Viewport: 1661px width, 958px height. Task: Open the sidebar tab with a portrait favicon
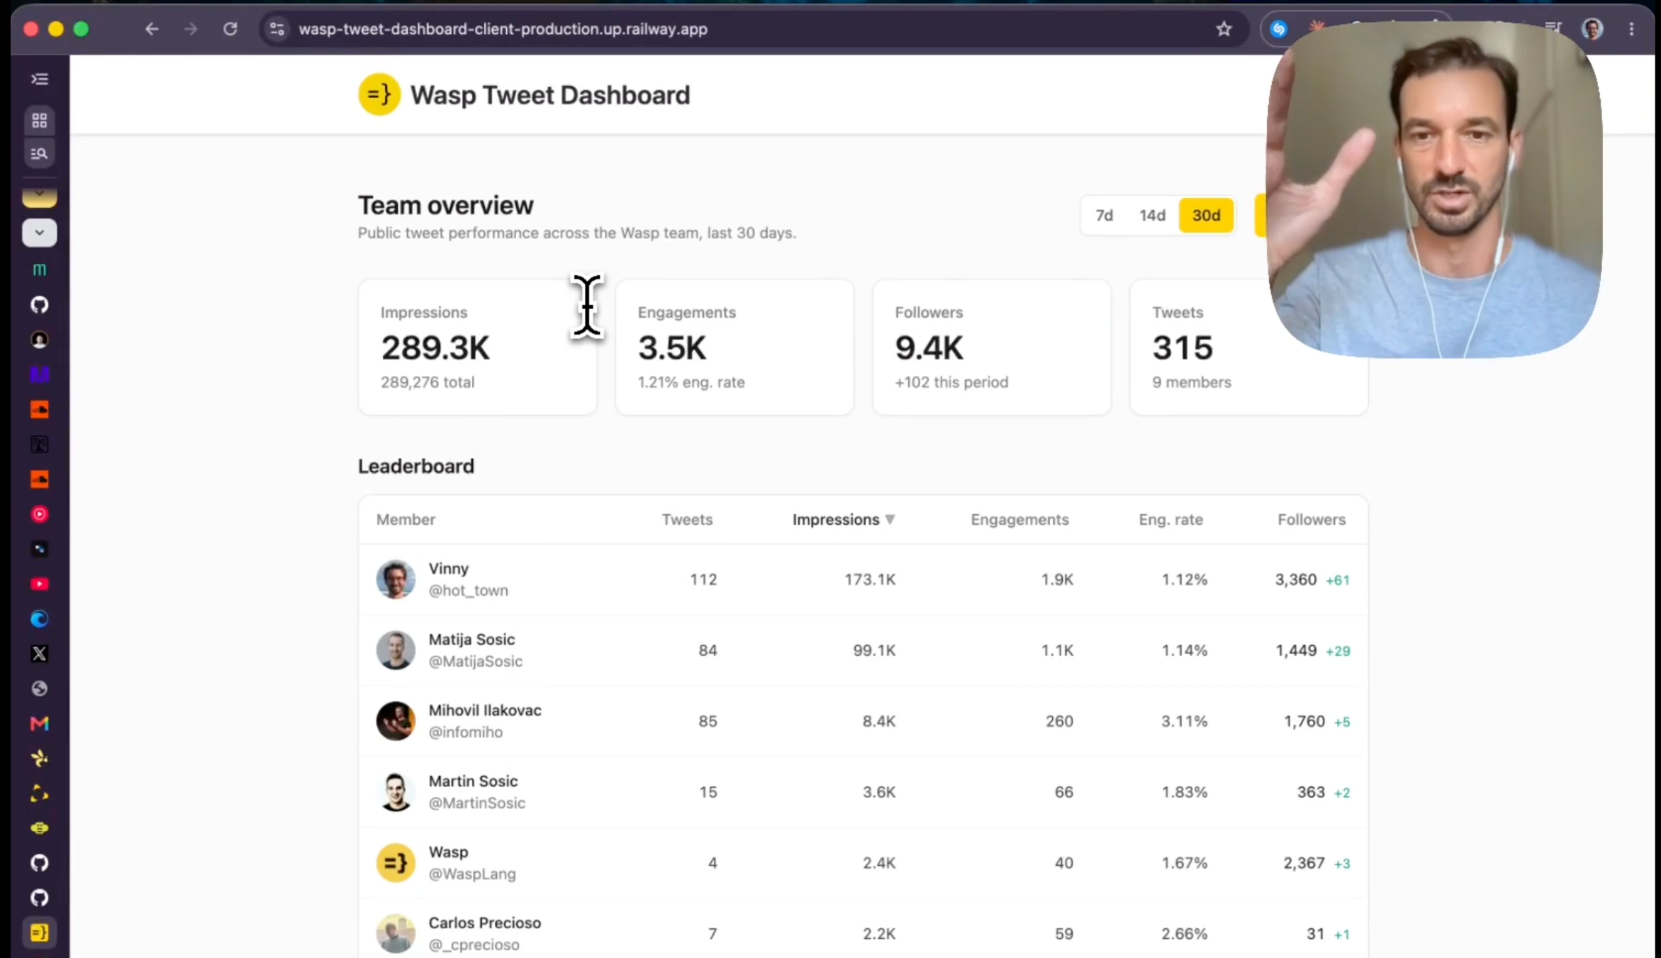(40, 340)
